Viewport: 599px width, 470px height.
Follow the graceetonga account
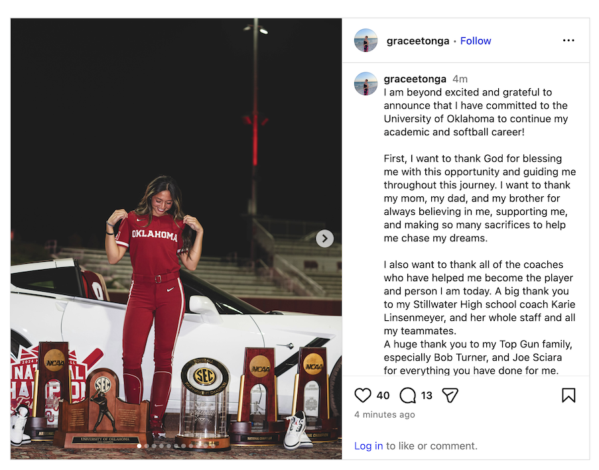[475, 41]
